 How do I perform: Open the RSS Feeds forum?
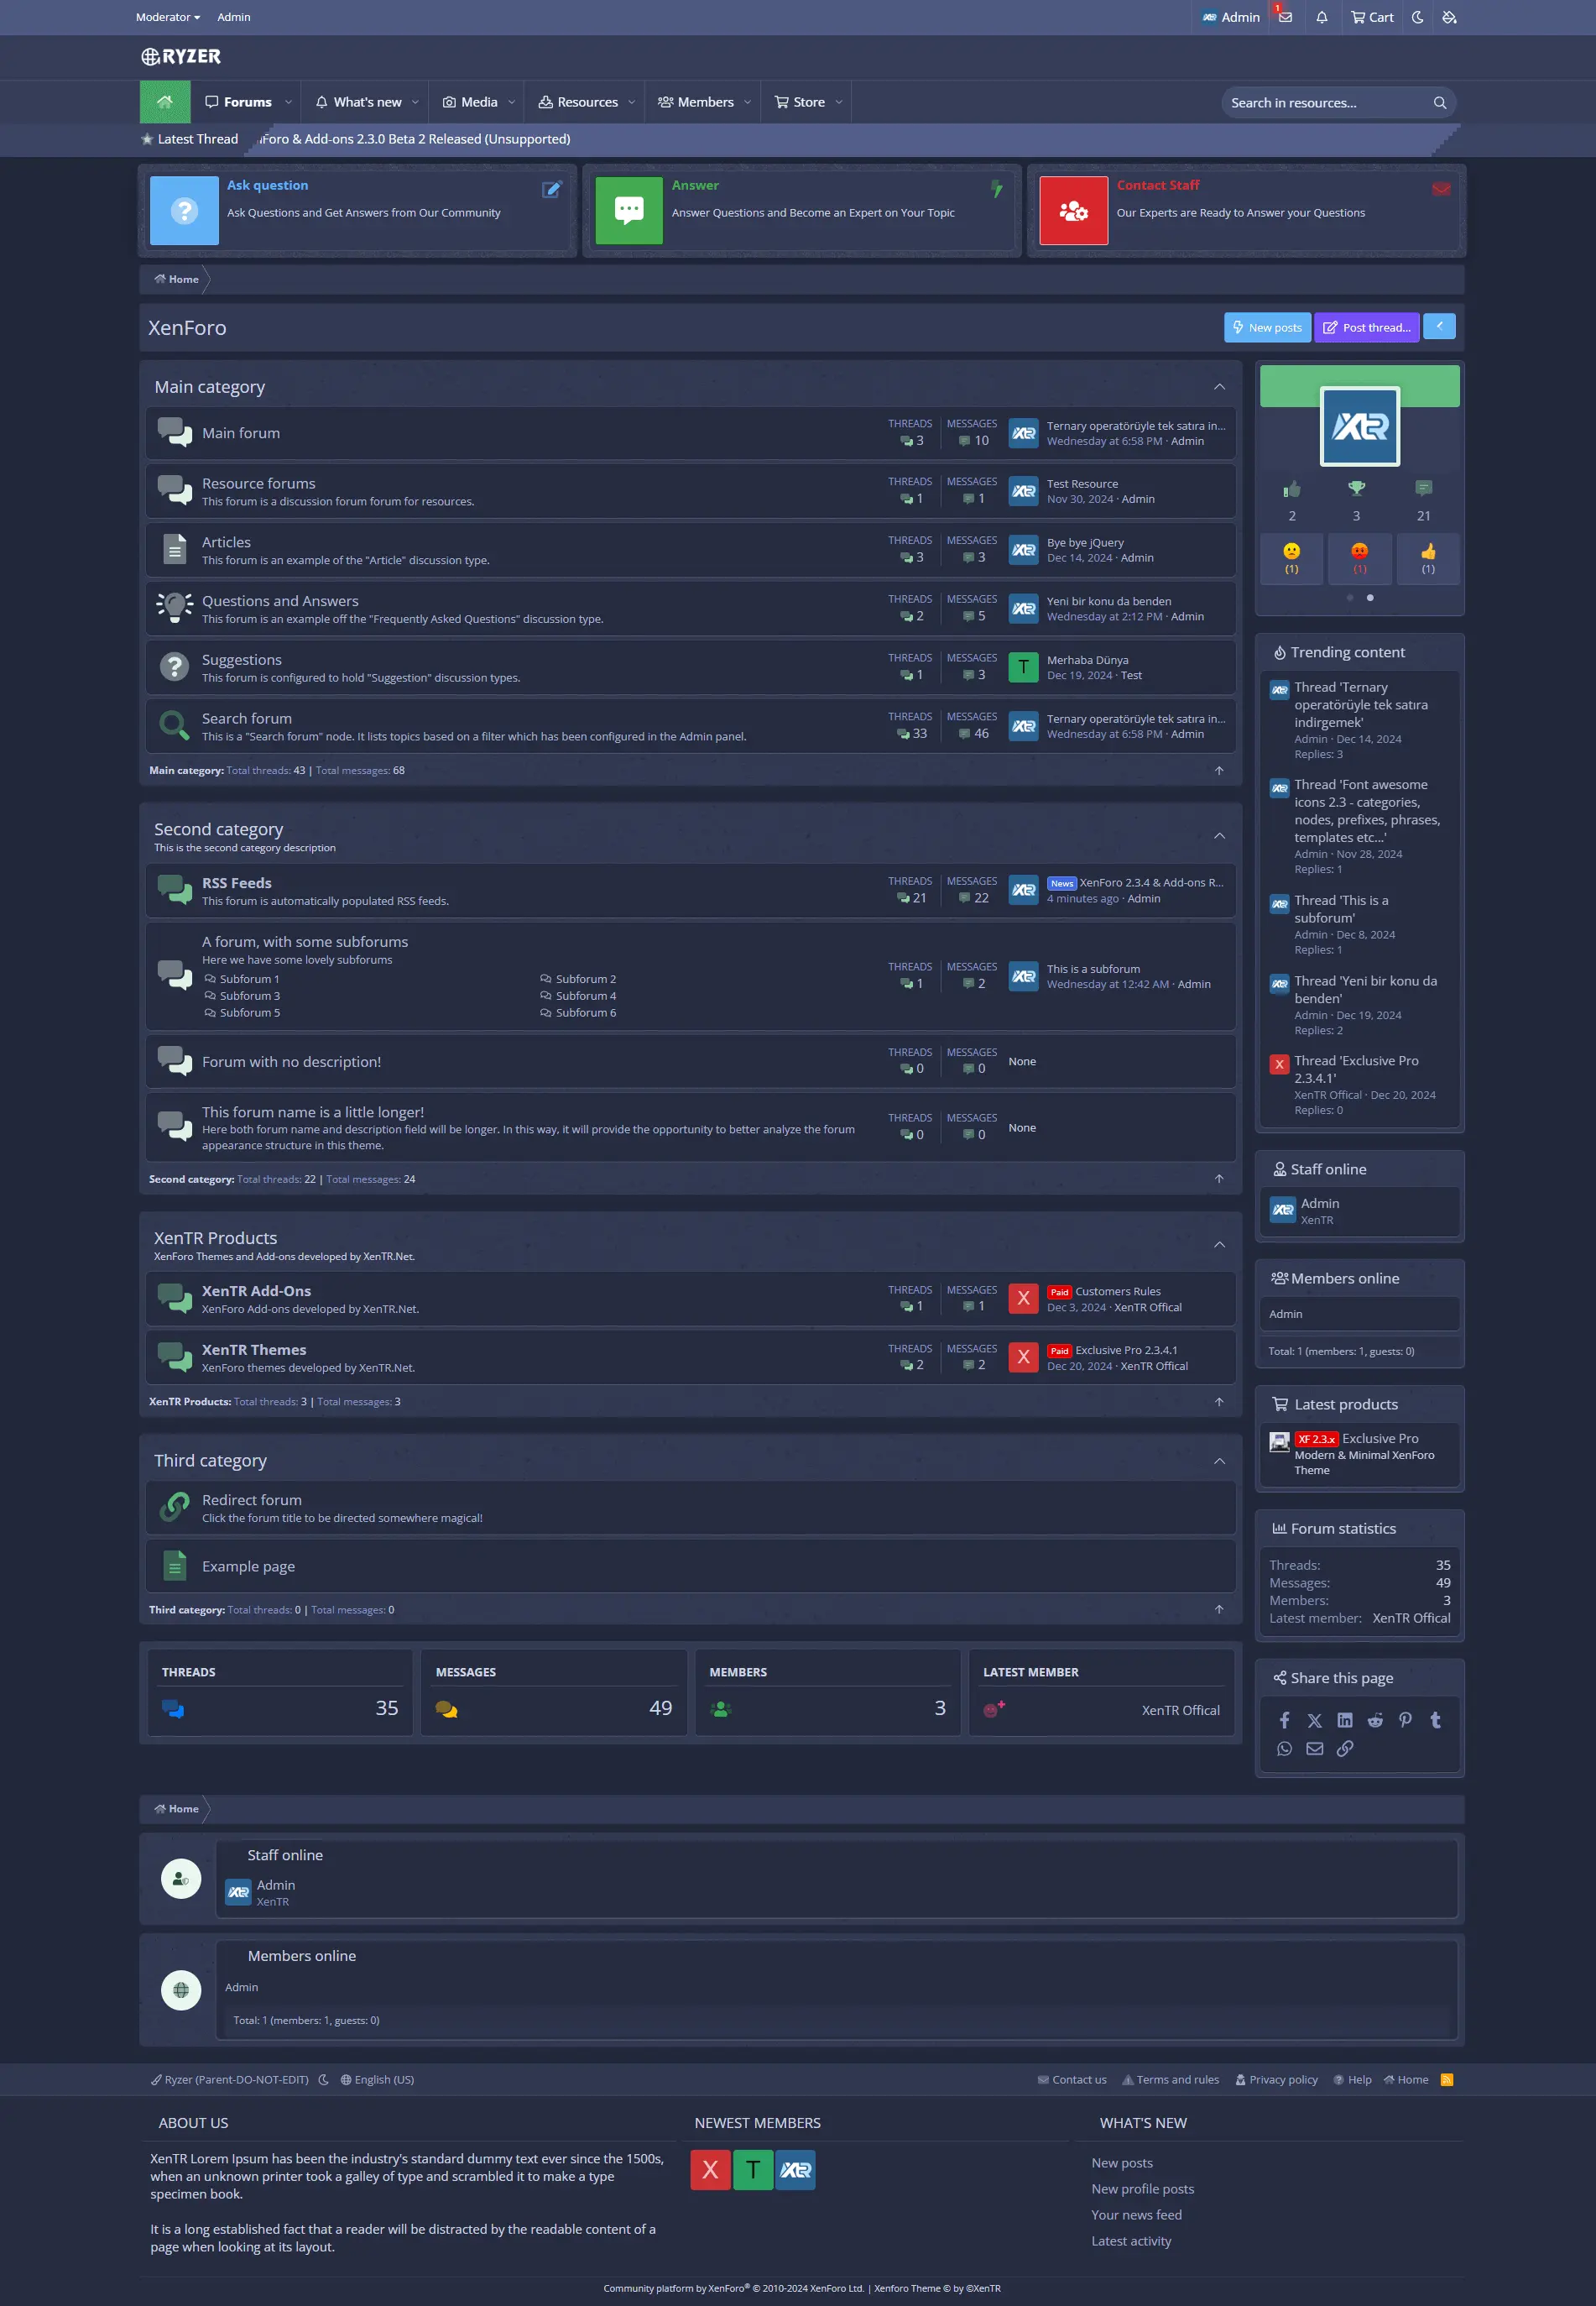pyautogui.click(x=236, y=882)
